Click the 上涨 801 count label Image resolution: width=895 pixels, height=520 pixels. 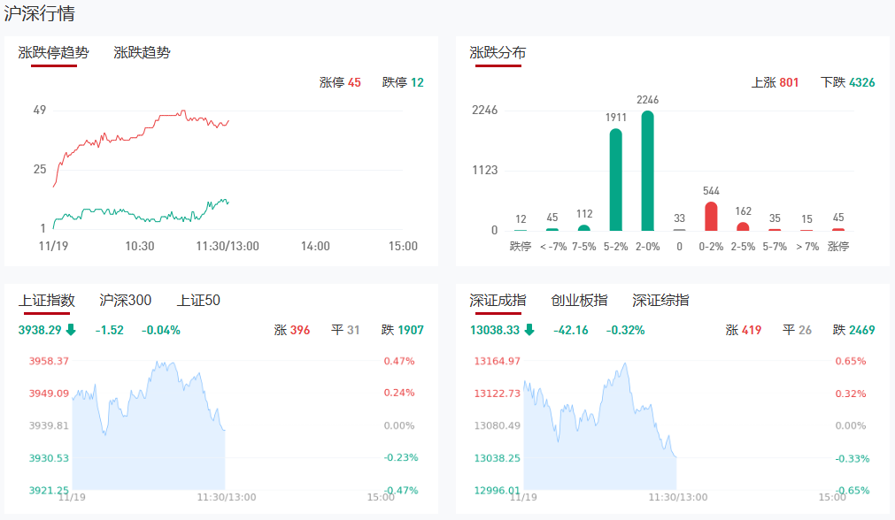pos(775,82)
